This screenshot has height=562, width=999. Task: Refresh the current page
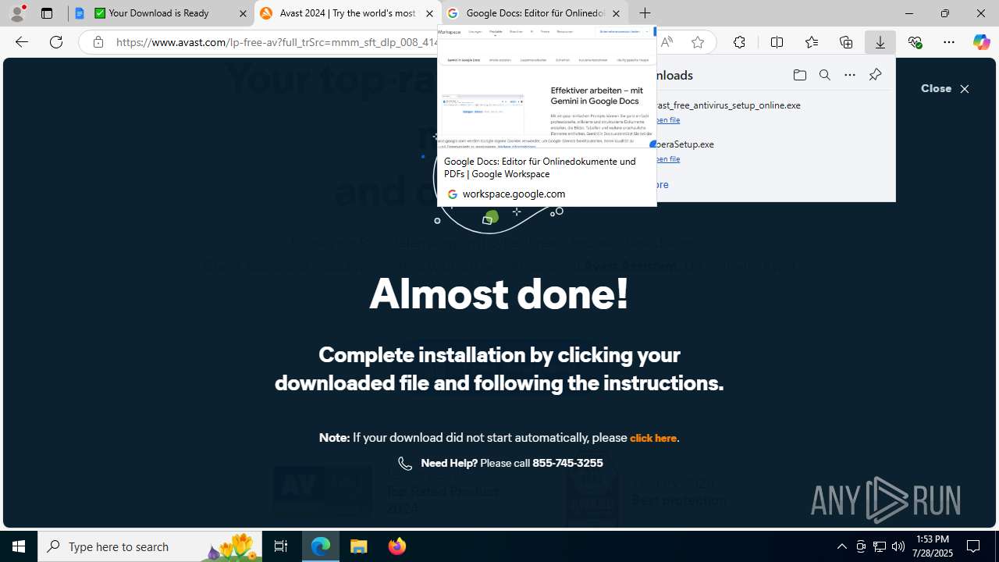pos(56,42)
